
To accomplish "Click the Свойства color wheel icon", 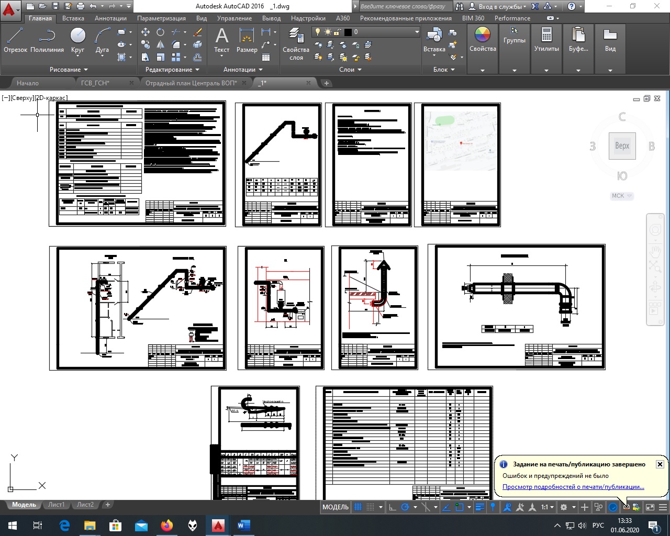I will [482, 35].
